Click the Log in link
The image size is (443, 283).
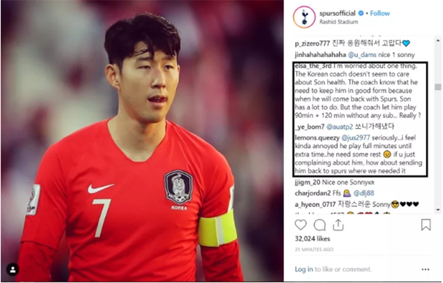click(x=304, y=269)
